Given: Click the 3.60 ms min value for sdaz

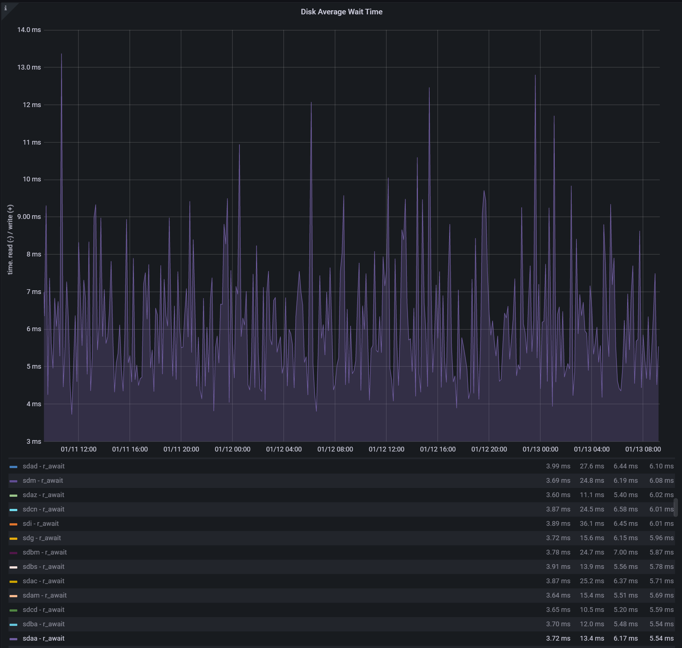Looking at the screenshot, I should point(558,495).
